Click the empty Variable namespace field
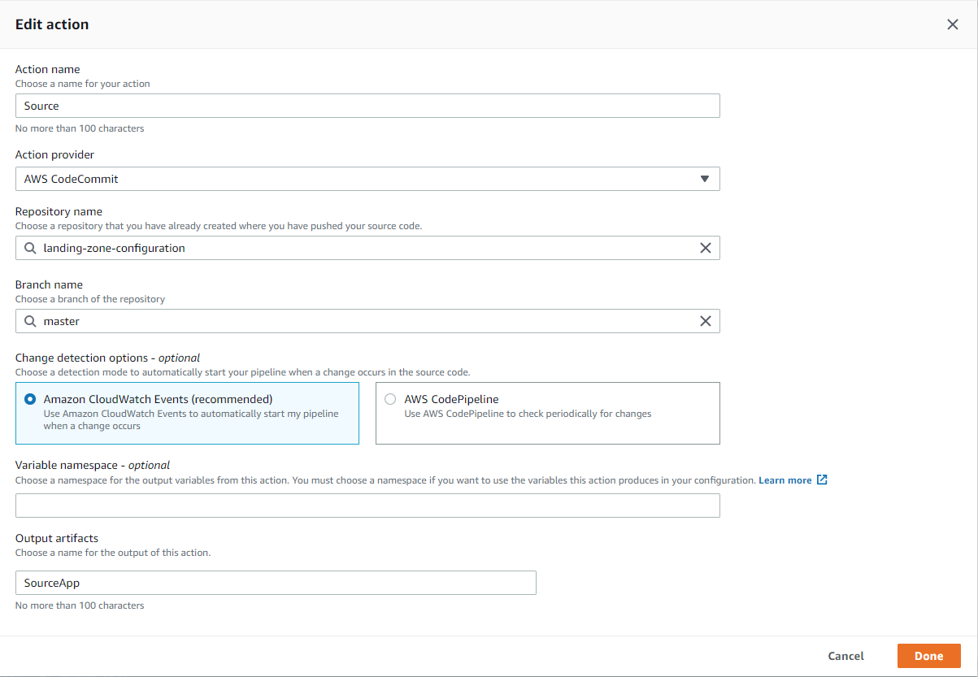This screenshot has height=677, width=978. tap(367, 506)
